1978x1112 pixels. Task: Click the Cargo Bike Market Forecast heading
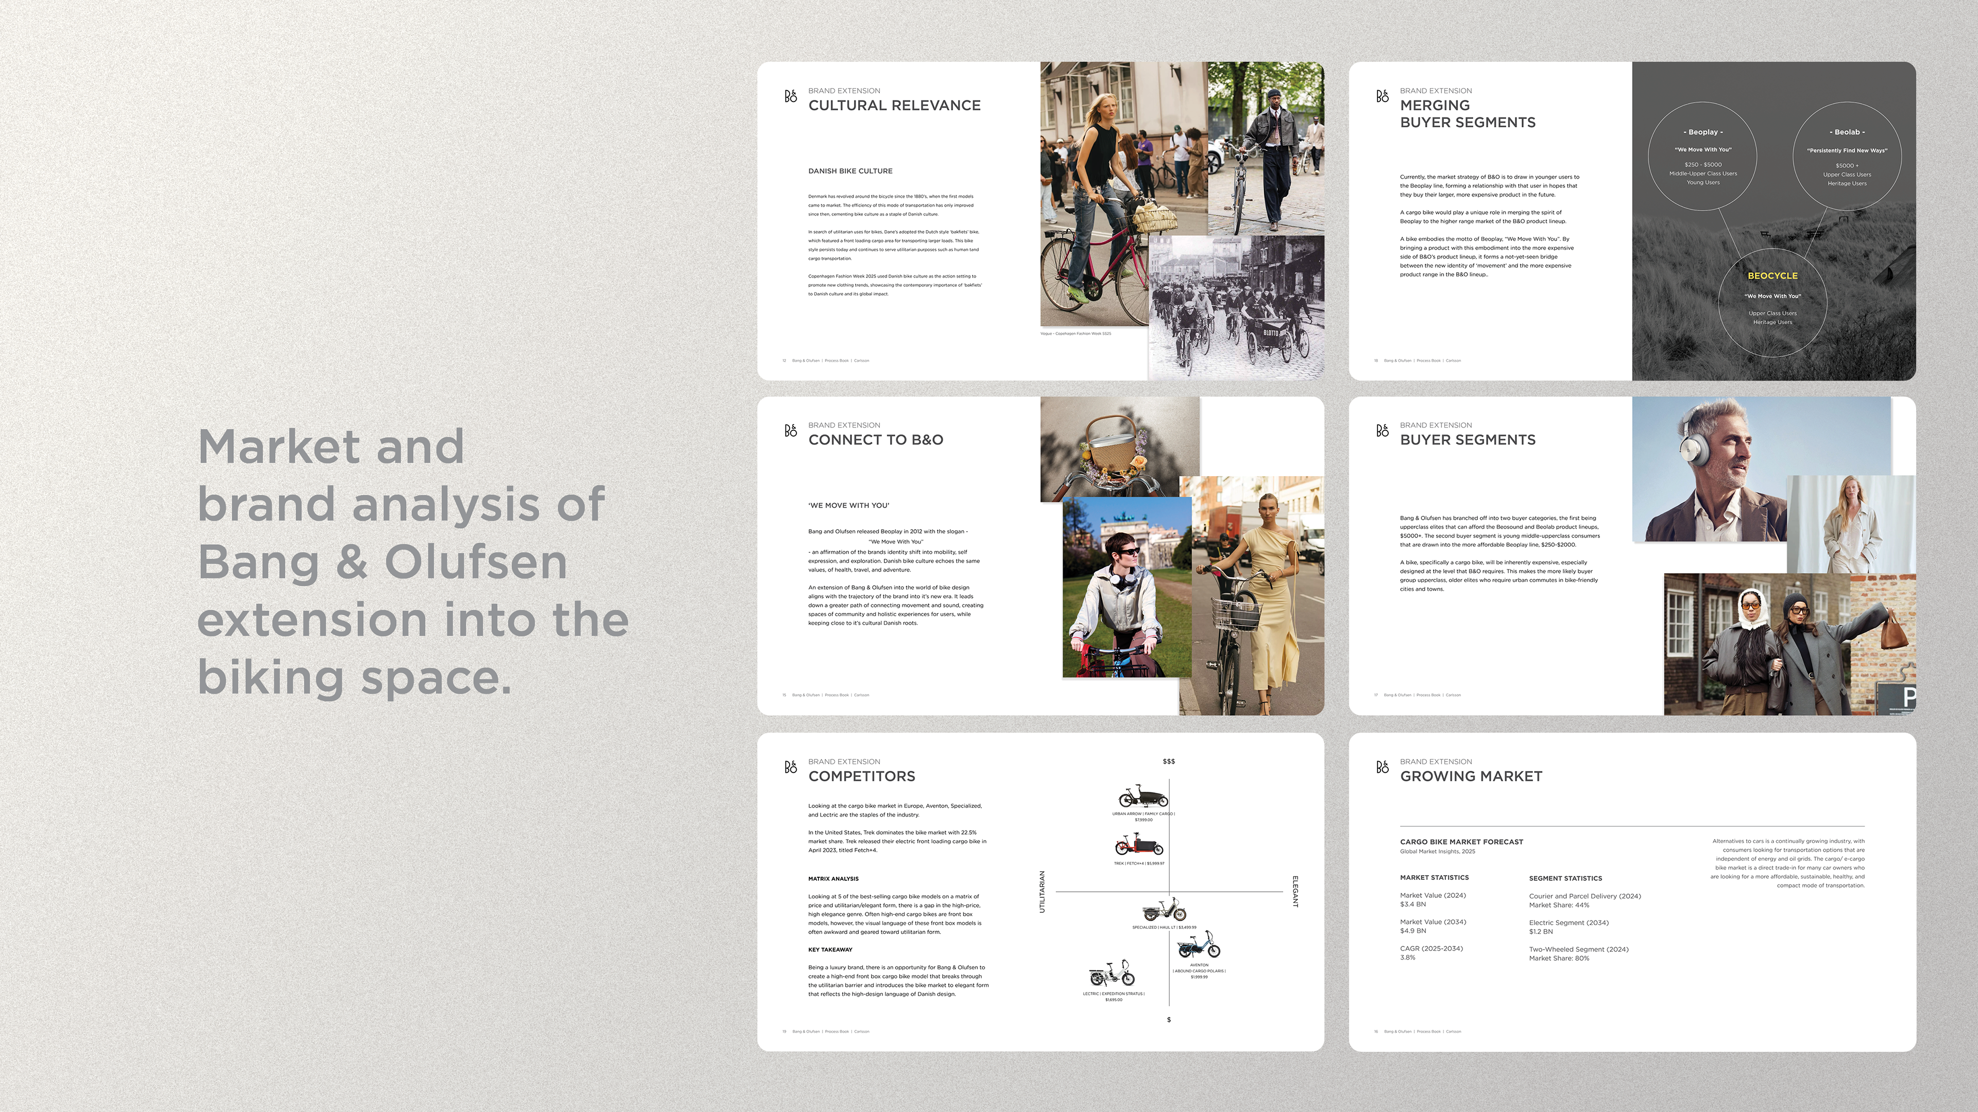(x=1461, y=842)
